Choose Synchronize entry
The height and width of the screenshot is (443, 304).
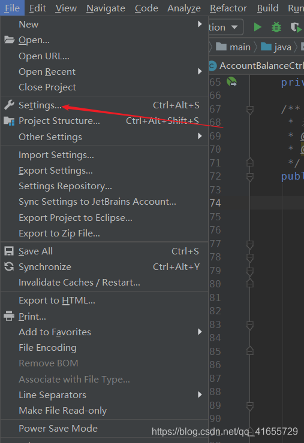tap(104, 267)
